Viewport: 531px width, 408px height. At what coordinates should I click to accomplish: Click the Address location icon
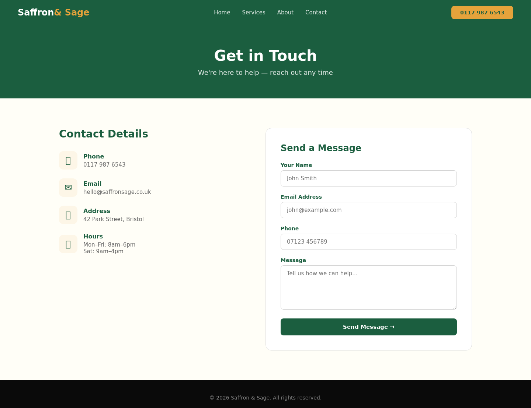point(68,215)
